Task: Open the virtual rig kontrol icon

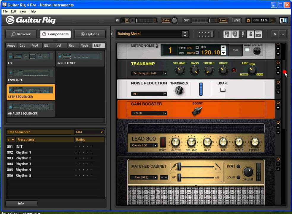Action: (x=206, y=34)
